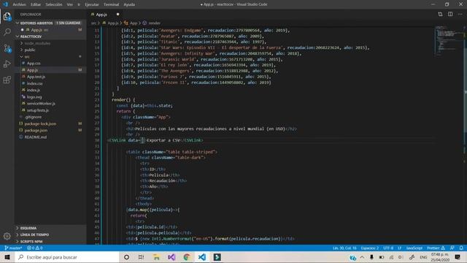The image size is (467, 263).
Task: Open the Explorer view in activity bar
Action: pos(7,16)
